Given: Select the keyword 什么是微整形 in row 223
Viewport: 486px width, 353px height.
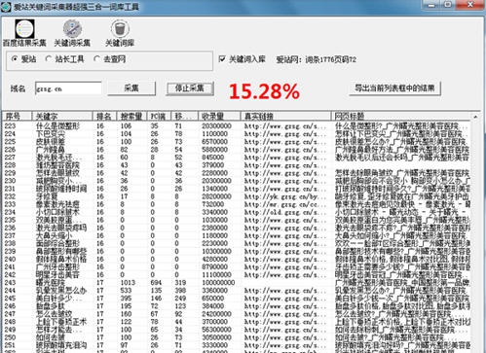Looking at the screenshot, I should point(57,125).
